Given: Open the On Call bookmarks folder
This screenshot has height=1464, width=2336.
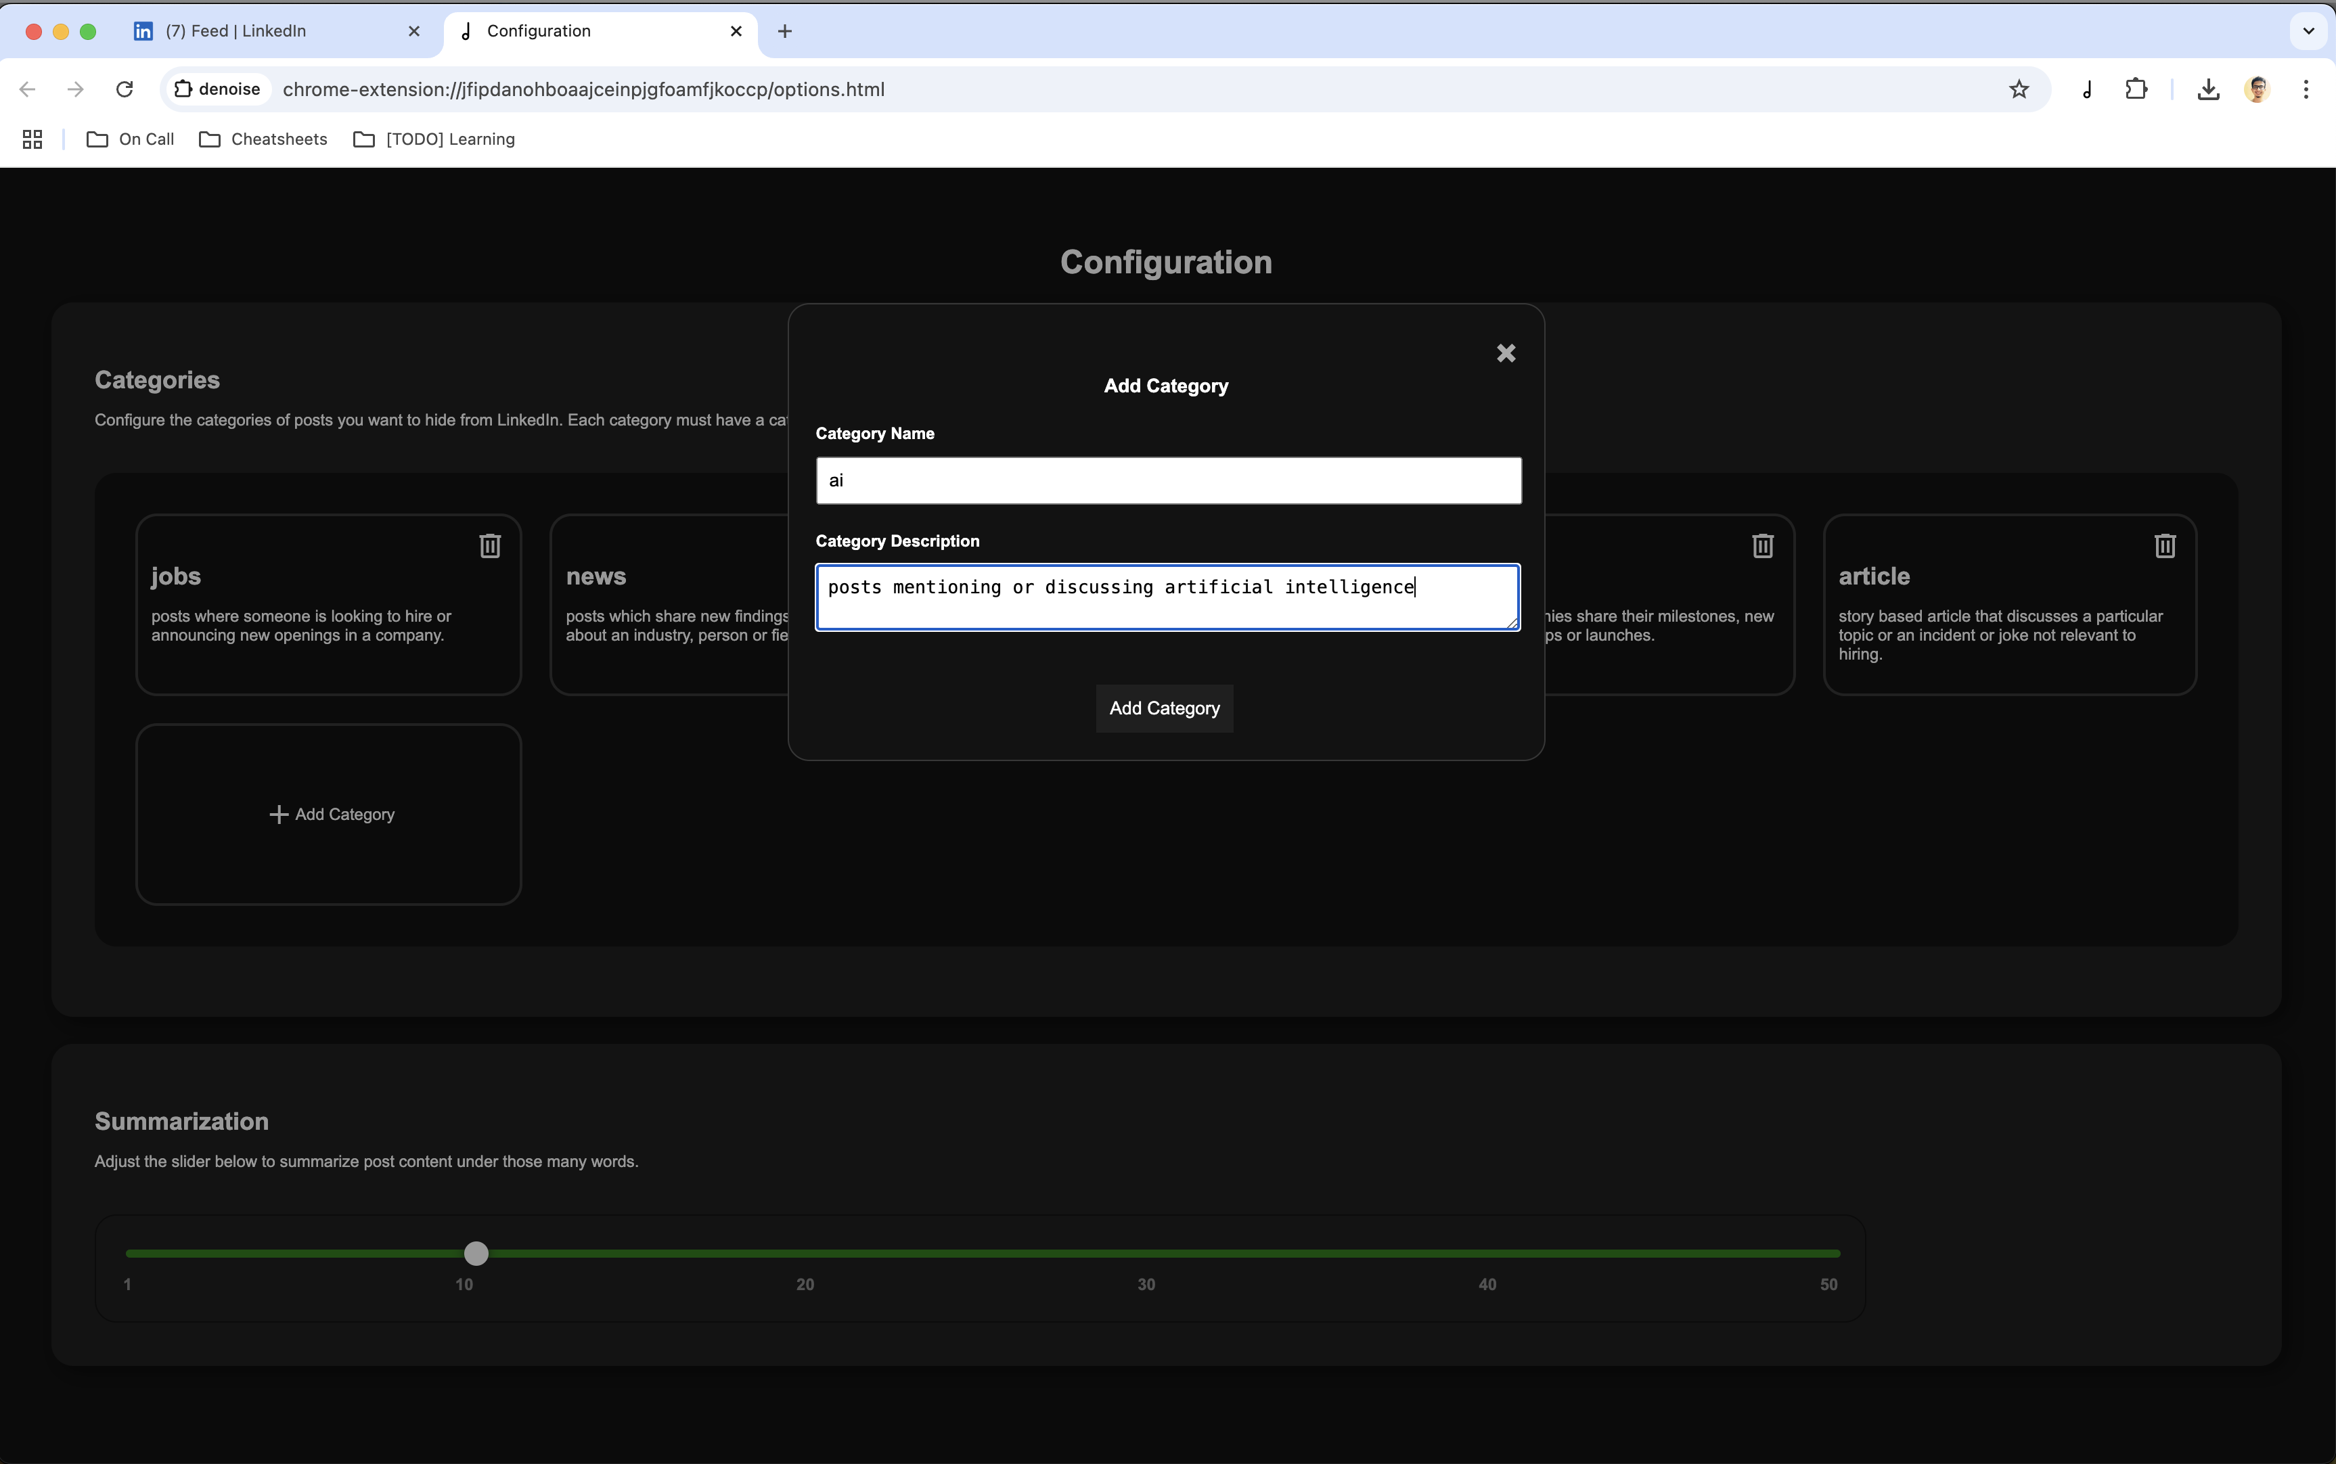Looking at the screenshot, I should coord(131,139).
